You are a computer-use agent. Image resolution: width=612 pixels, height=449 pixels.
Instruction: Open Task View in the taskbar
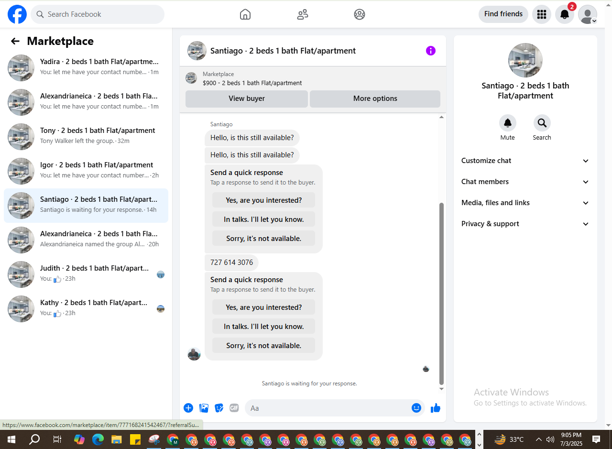tap(57, 439)
